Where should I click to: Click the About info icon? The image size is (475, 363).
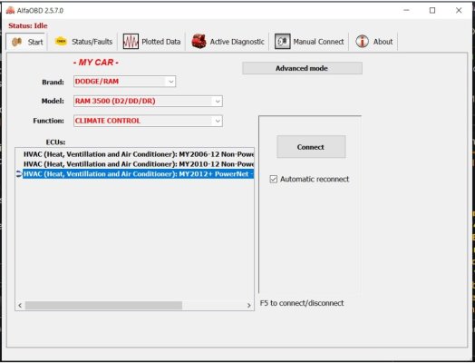[x=363, y=42]
